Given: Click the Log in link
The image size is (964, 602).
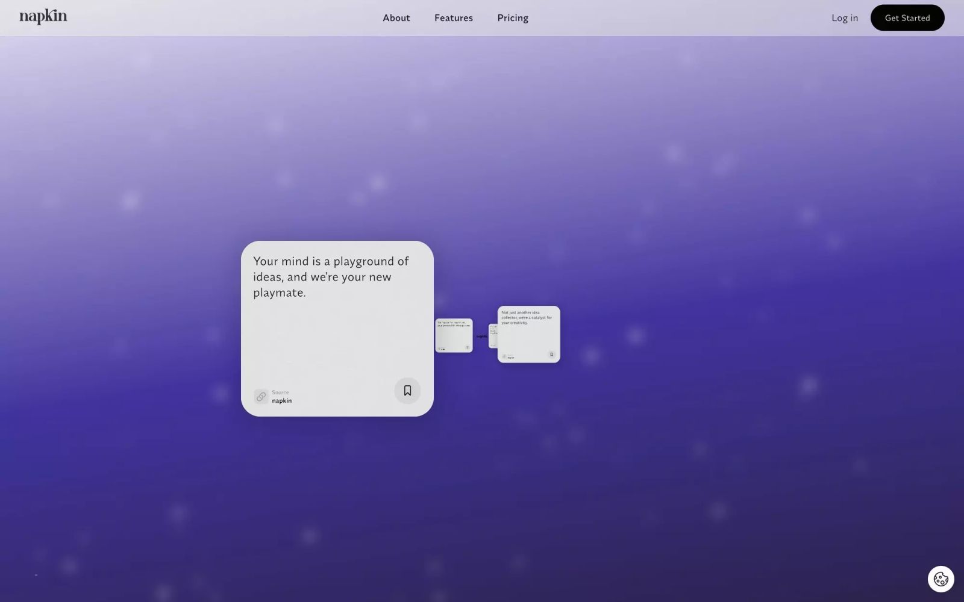Looking at the screenshot, I should [x=845, y=18].
